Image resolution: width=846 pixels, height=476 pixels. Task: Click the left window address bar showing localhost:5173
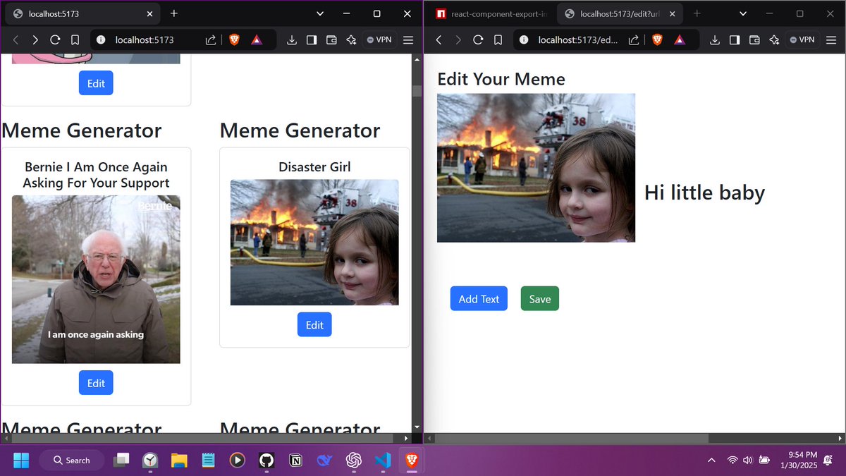(x=145, y=40)
